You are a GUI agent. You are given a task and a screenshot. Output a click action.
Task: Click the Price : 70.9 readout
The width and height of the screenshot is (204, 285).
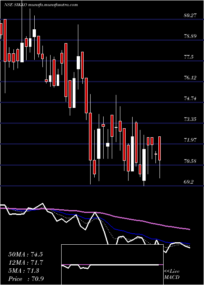tap(26, 279)
